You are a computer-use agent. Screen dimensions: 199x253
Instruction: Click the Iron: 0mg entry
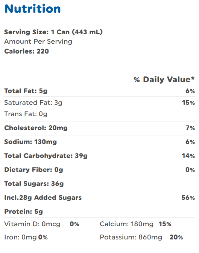point(26,237)
